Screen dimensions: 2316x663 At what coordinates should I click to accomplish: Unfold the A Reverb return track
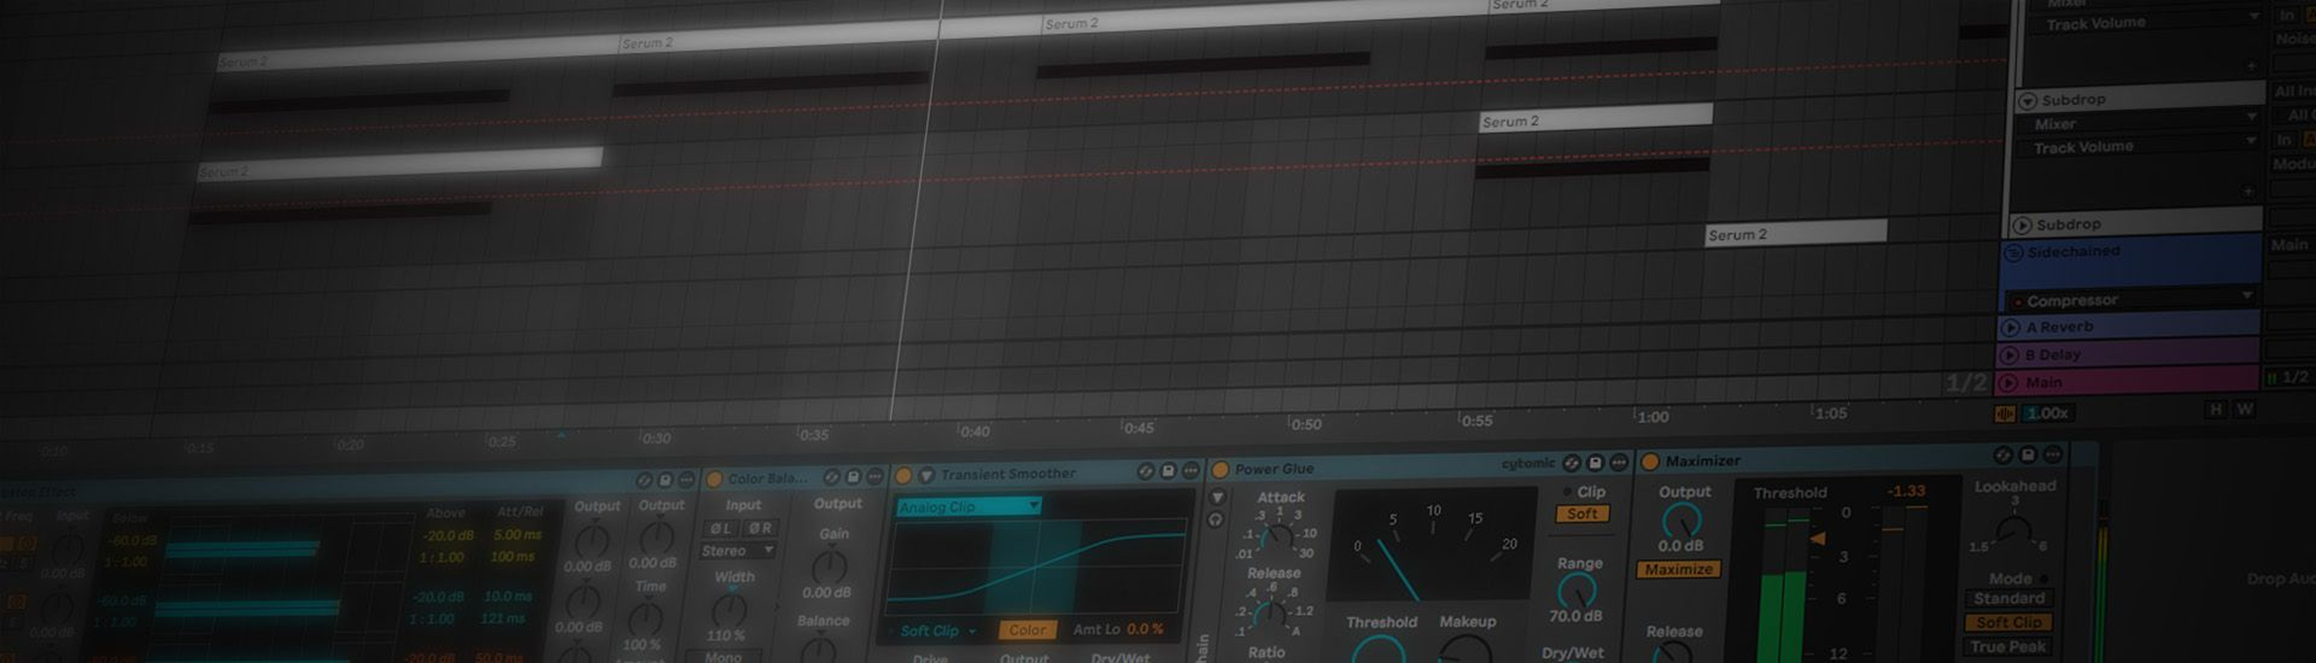[x=2011, y=328]
